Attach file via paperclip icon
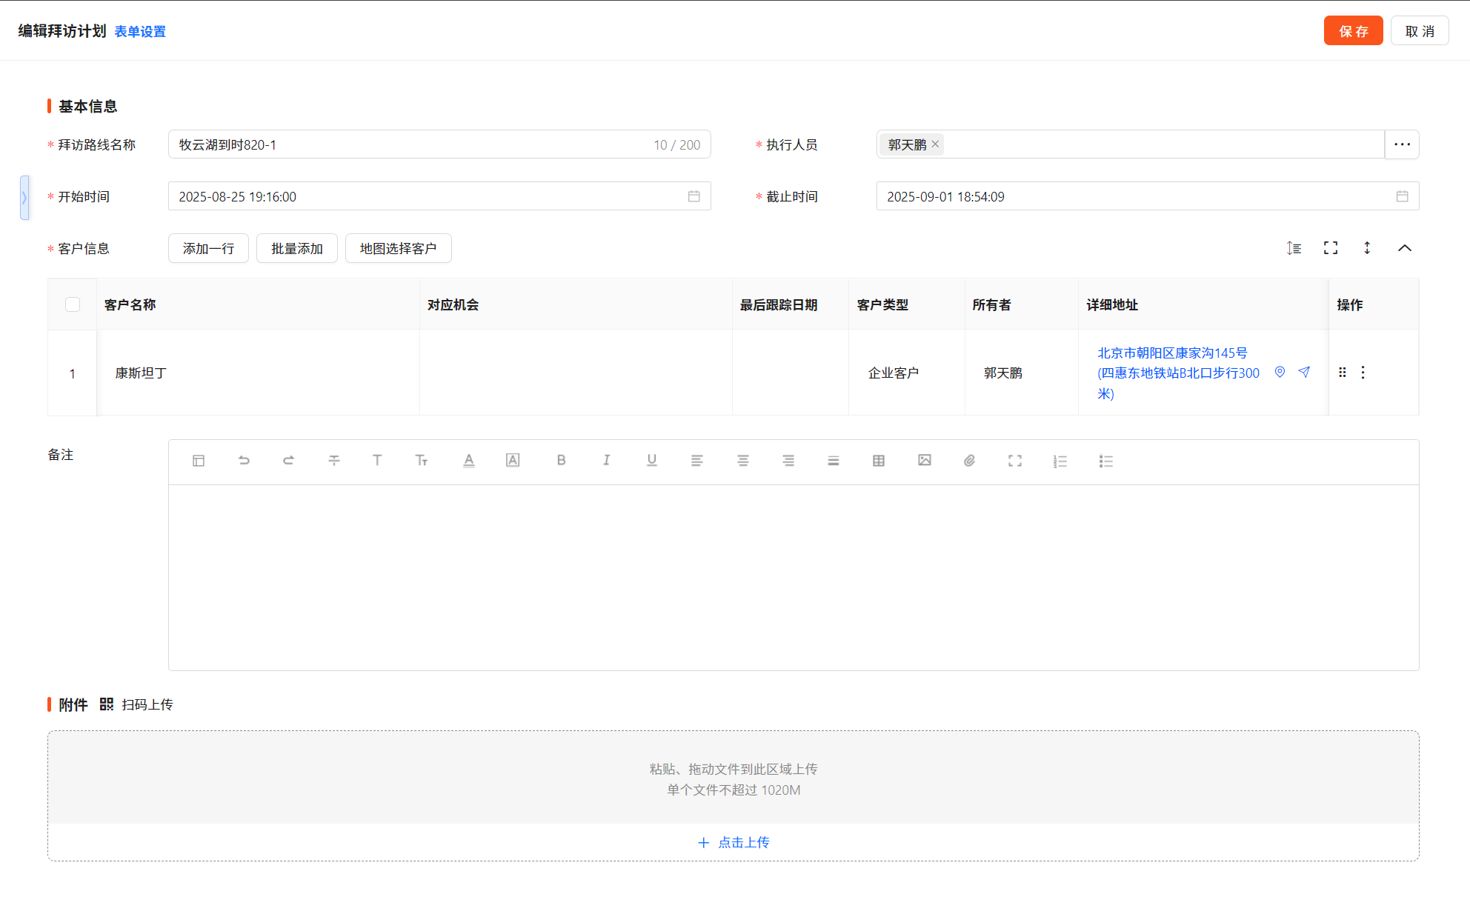Screen dimensions: 1470x914 tap(969, 461)
